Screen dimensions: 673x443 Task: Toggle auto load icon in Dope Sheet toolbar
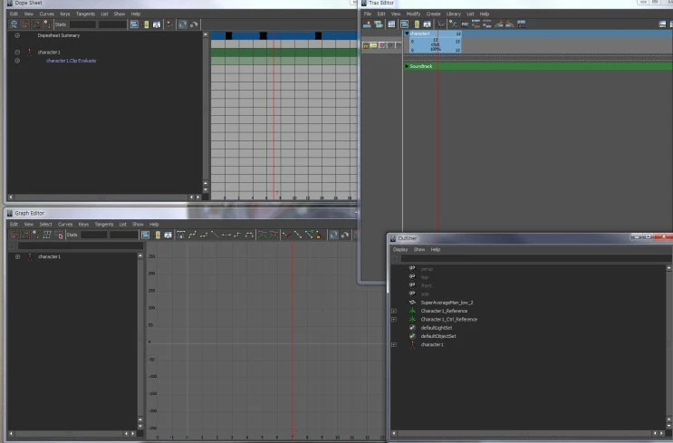click(183, 24)
